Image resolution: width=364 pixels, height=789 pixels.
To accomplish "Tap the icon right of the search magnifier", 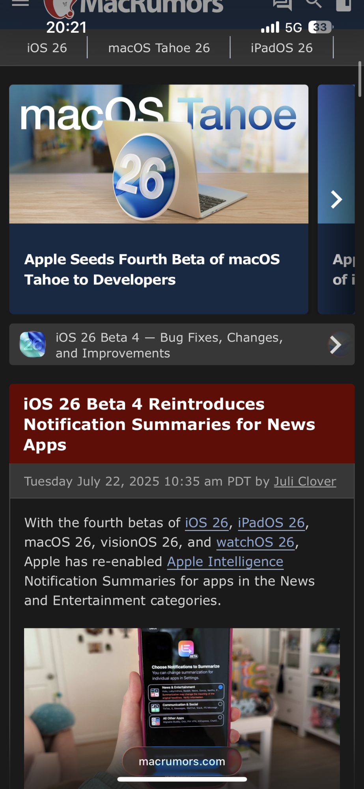I will pos(343,4).
